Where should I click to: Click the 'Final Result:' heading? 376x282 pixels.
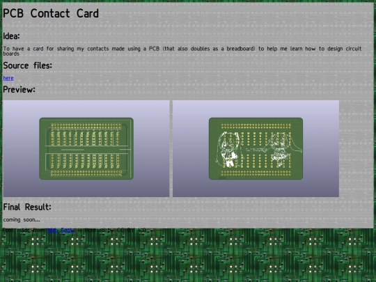(27, 207)
